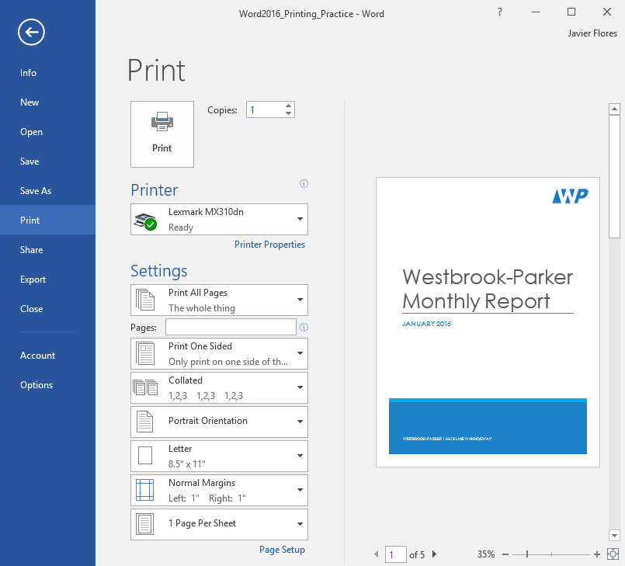The image size is (625, 566).
Task: Click the Back arrow to leave Print view
Action: coord(30,32)
